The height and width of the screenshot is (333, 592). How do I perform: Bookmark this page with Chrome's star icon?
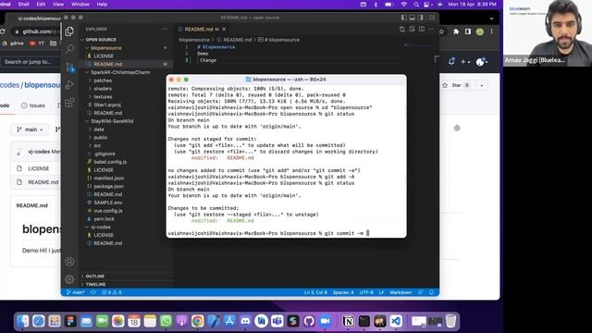click(442, 31)
